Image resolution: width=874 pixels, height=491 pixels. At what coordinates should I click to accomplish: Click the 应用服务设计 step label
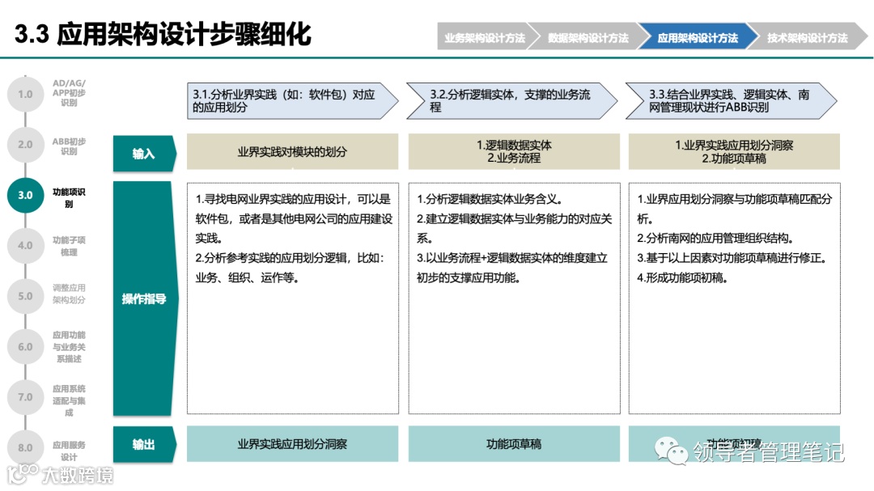coord(69,451)
